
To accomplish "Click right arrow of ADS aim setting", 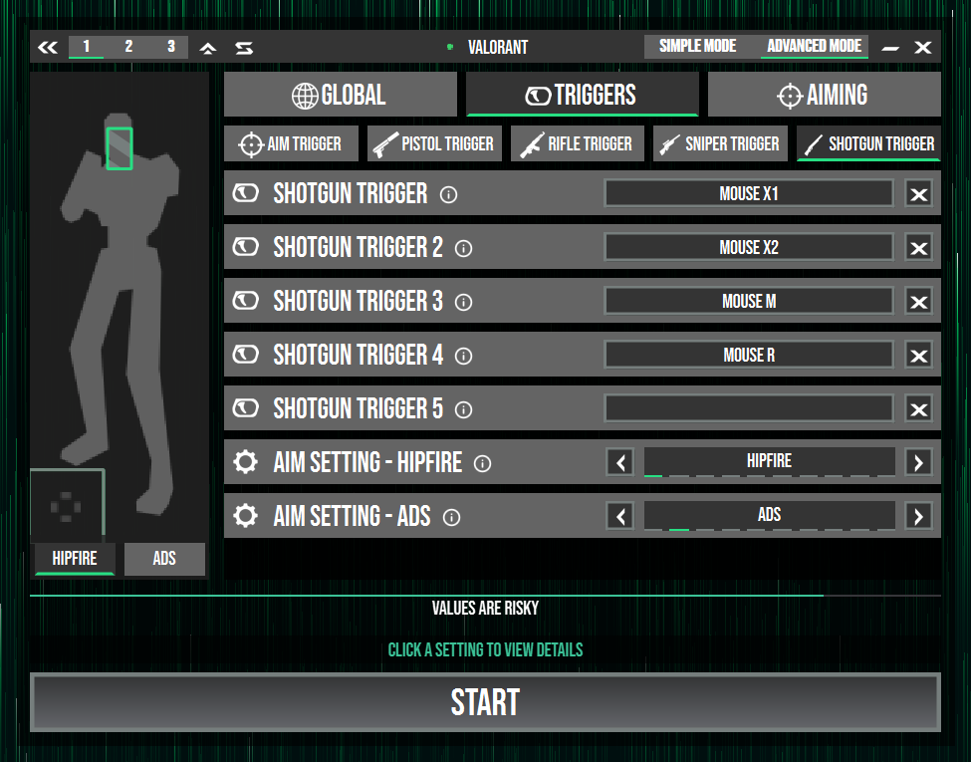I will pyautogui.click(x=918, y=516).
